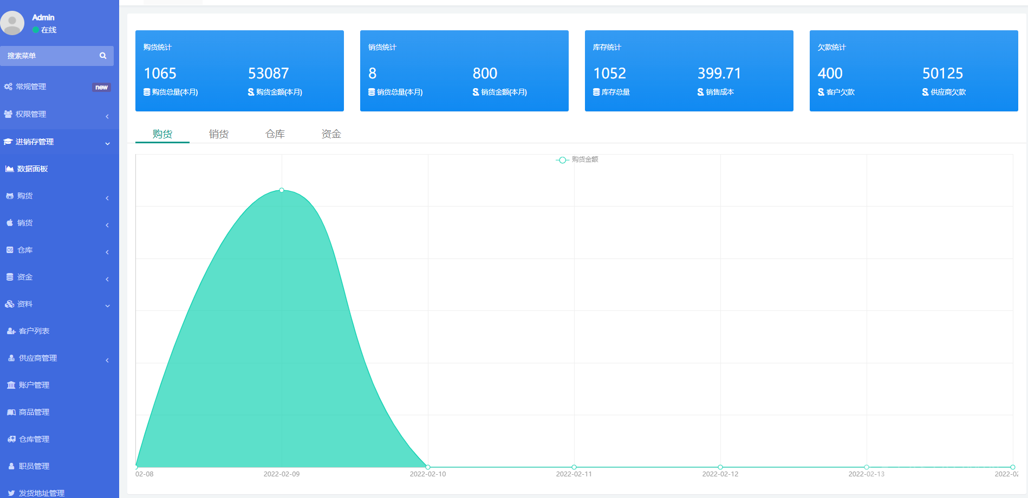Toggle 购货金额 legend series in chart
Image resolution: width=1028 pixels, height=498 pixels.
click(x=577, y=160)
